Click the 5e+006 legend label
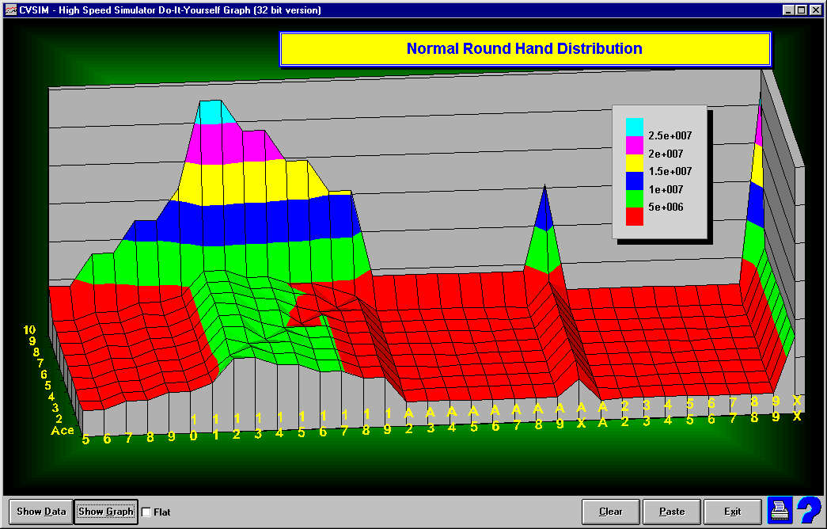 [666, 207]
